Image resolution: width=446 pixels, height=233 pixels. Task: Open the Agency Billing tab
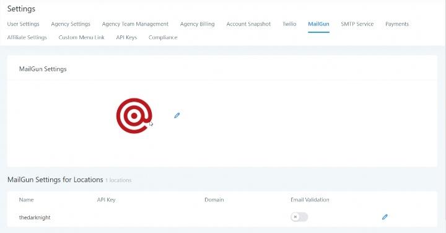tap(198, 24)
